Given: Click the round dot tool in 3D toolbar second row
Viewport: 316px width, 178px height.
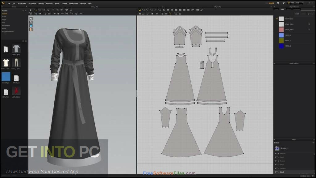Looking at the screenshot, I should coord(58,14).
